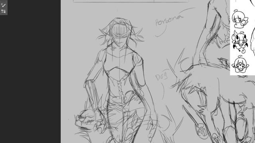Click the angel-winged chibi reference image
The height and width of the screenshot is (143, 255).
(x=240, y=19)
